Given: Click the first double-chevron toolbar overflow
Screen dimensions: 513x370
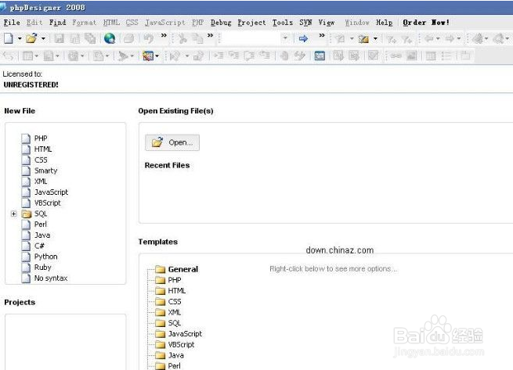Looking at the screenshot, I should pyautogui.click(x=164, y=35).
